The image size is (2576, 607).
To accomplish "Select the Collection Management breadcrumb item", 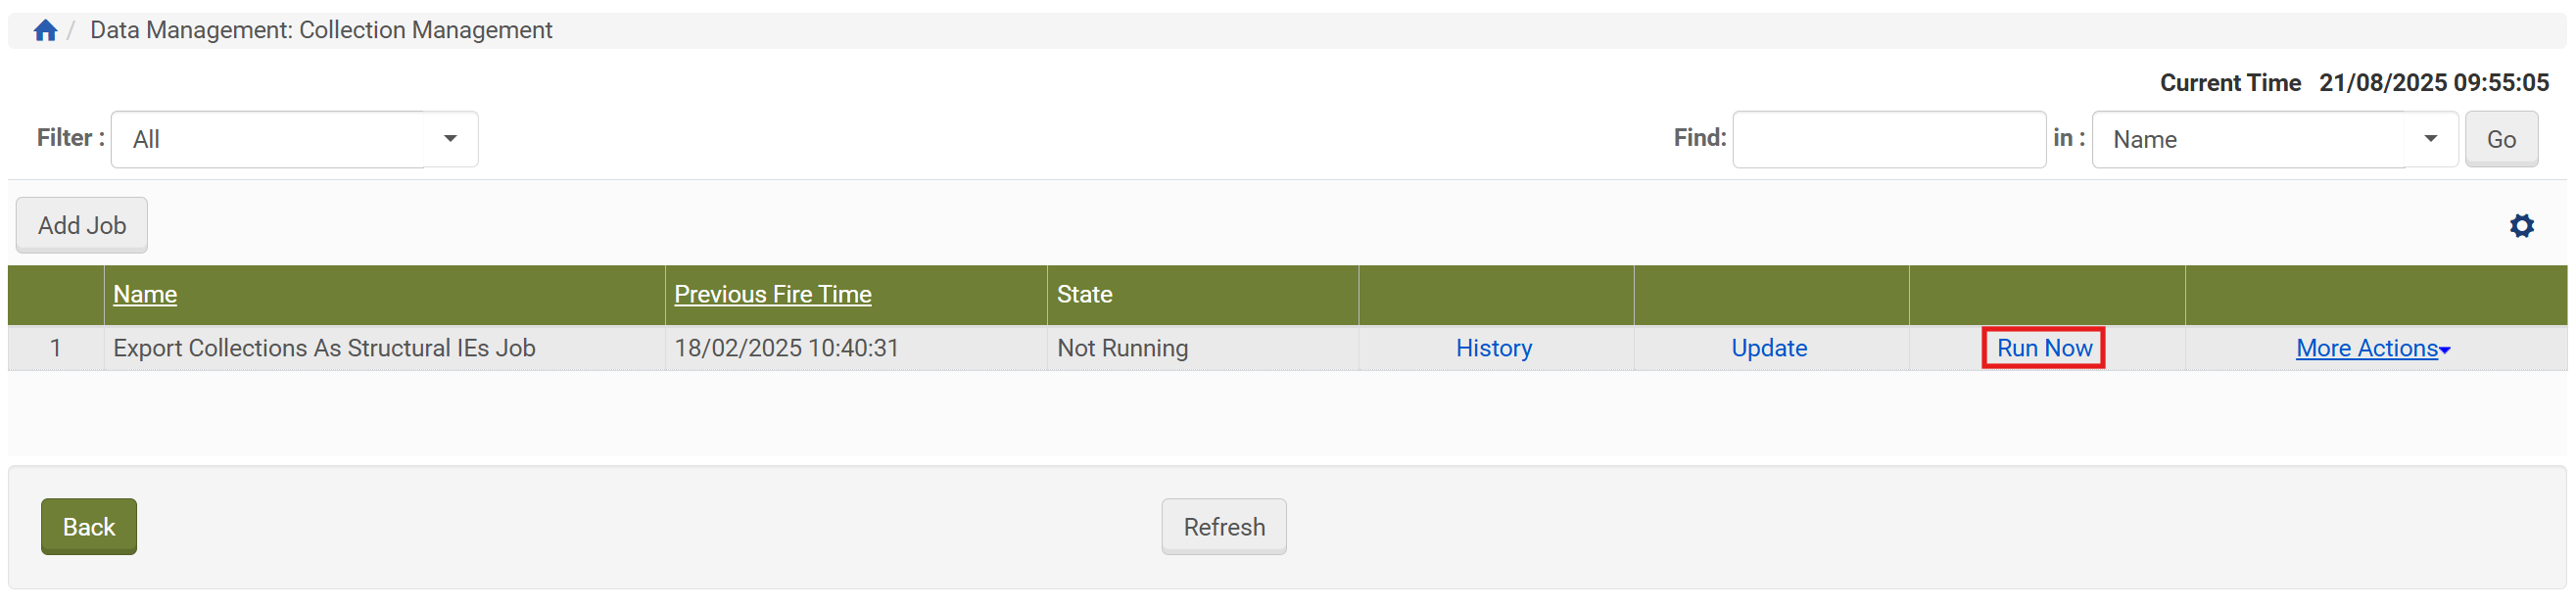I will 321,30.
